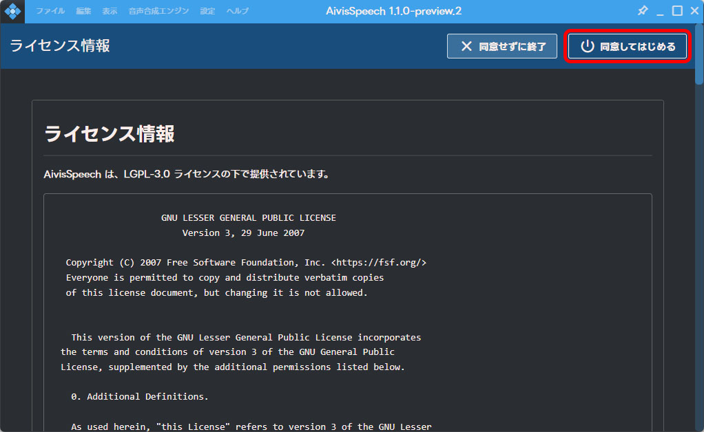Click the https://fsf.org/ text in the license
This screenshot has width=704, height=432.
[x=378, y=263]
